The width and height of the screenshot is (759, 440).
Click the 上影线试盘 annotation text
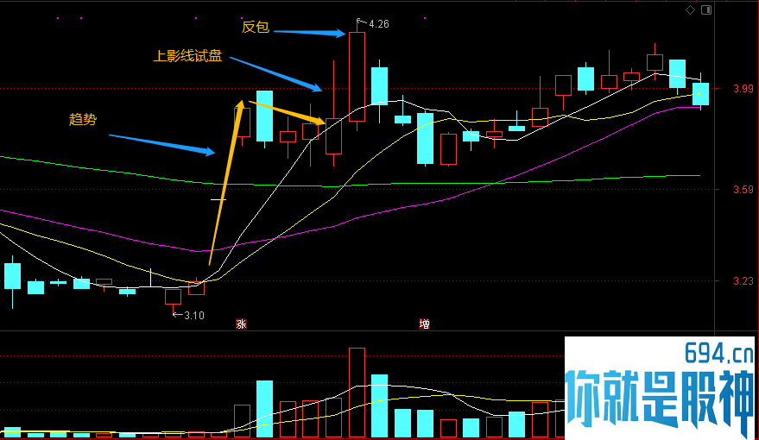(187, 56)
